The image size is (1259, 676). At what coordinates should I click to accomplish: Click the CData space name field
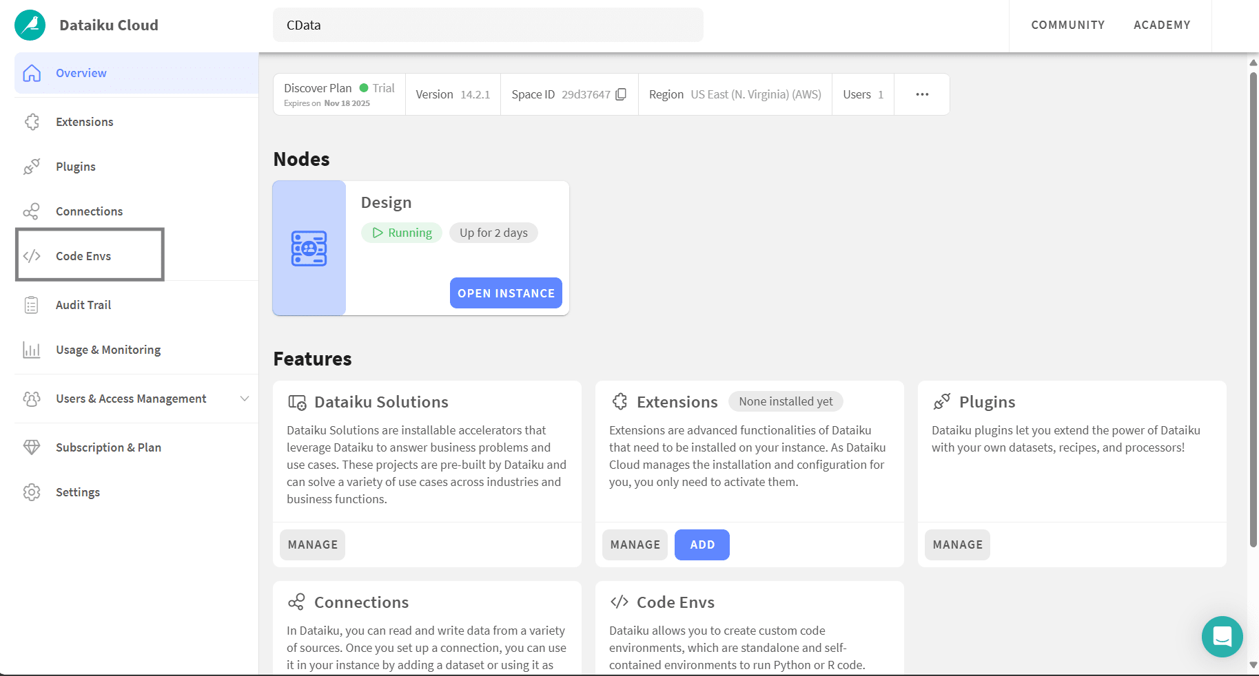pos(488,25)
